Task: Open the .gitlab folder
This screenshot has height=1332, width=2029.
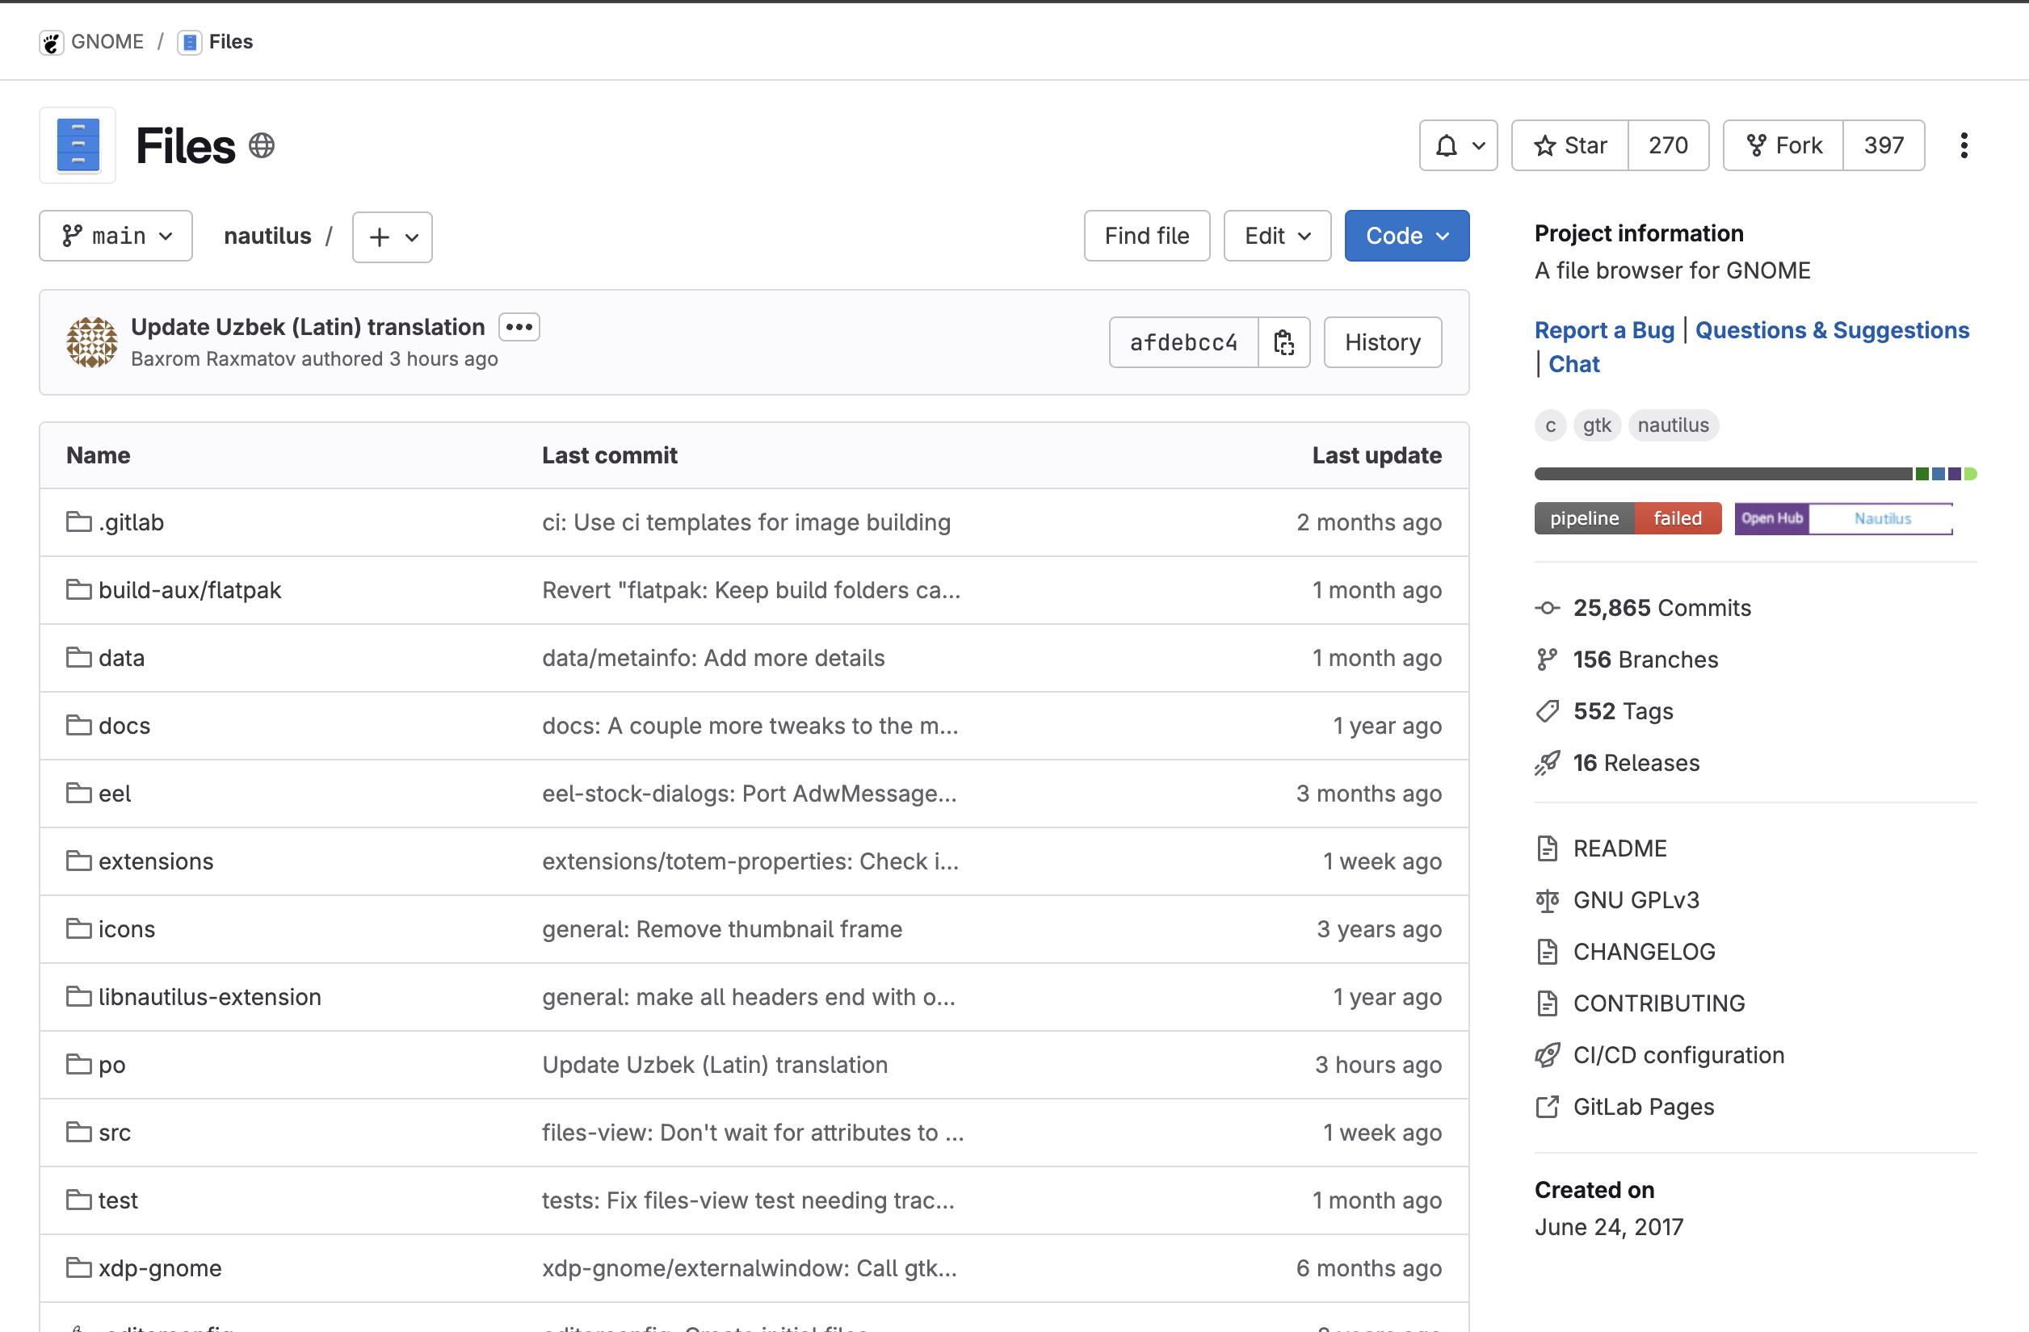Action: point(130,522)
